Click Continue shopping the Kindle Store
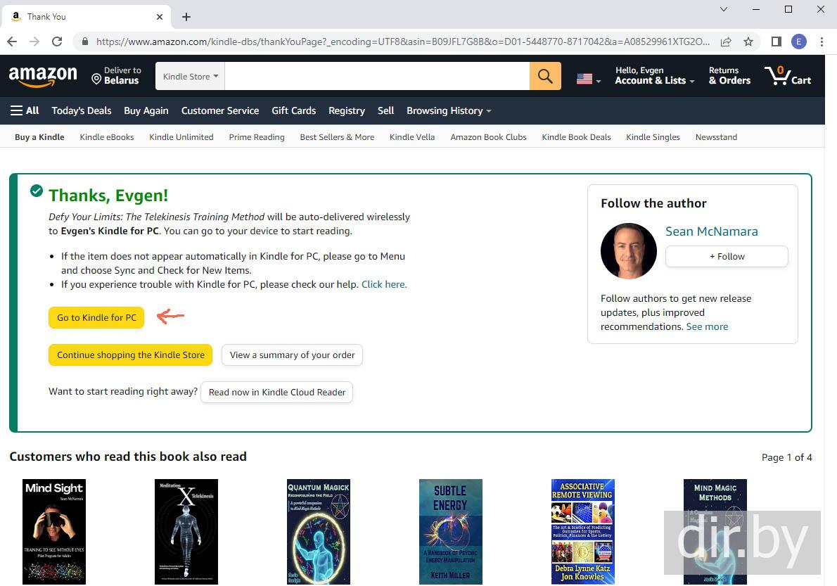The height and width of the screenshot is (586, 837). (131, 355)
